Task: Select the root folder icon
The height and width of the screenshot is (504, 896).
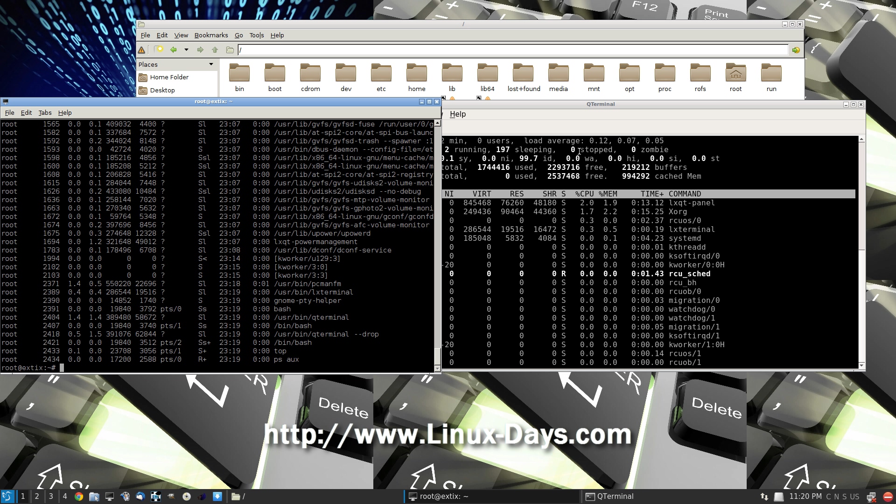Action: (736, 77)
